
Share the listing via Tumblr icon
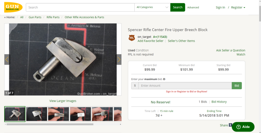(x=230, y=125)
